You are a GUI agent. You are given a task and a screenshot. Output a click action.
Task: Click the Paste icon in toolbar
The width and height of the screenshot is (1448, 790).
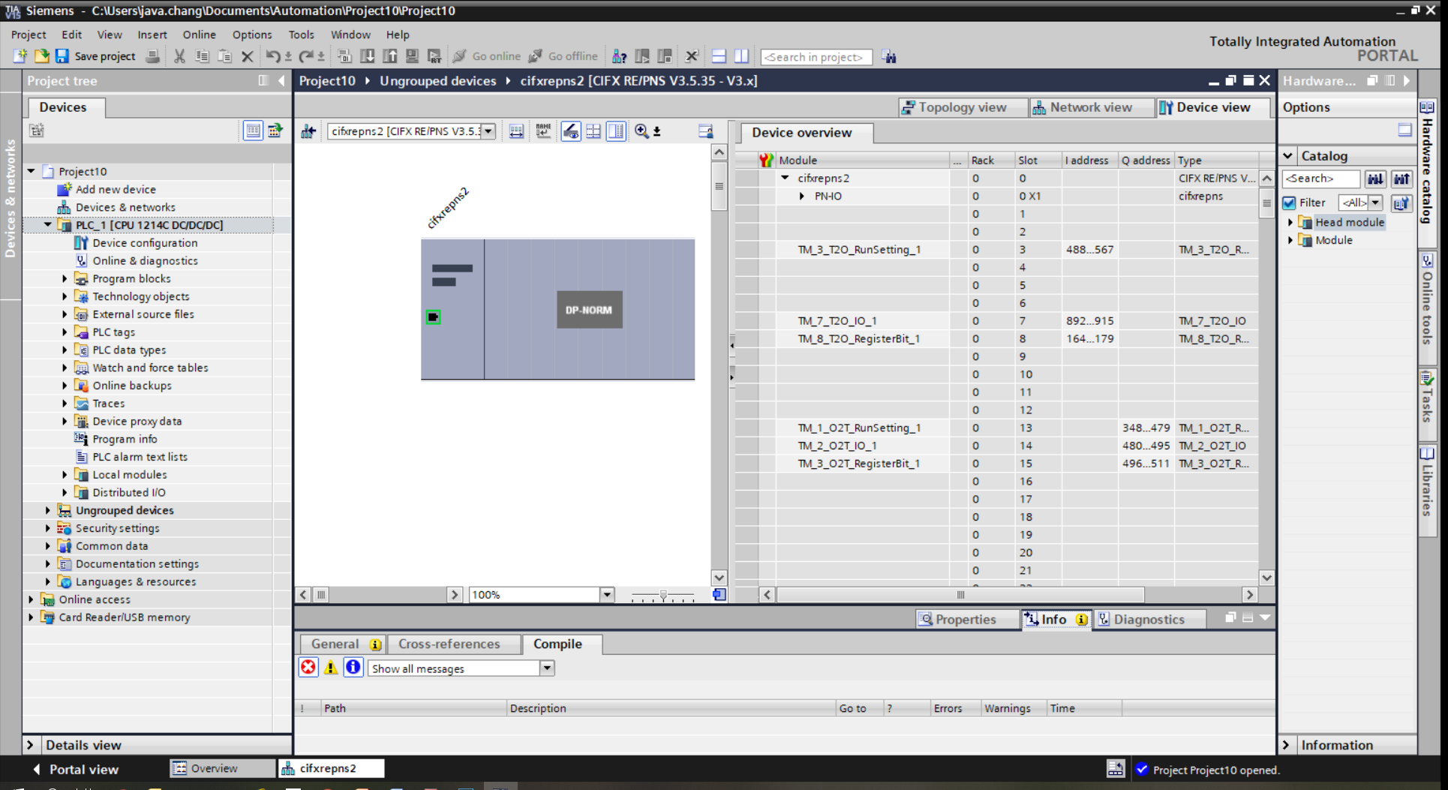click(224, 56)
